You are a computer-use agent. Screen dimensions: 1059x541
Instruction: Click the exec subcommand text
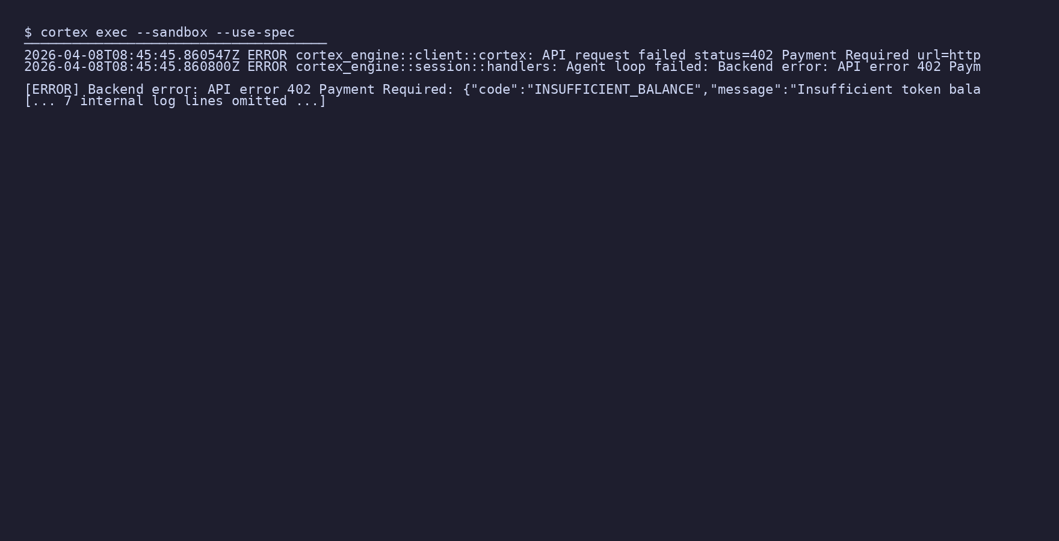(112, 32)
